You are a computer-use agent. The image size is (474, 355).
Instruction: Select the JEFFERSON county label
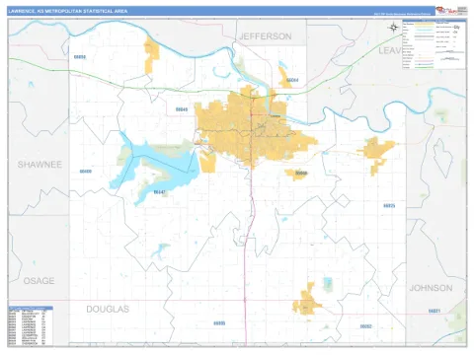(266, 36)
